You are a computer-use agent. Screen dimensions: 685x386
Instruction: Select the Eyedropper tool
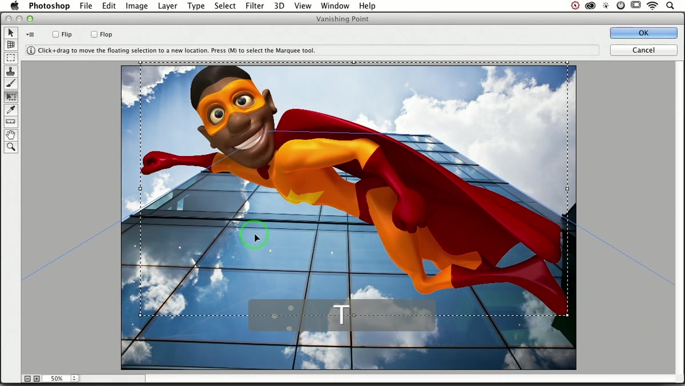tap(11, 110)
